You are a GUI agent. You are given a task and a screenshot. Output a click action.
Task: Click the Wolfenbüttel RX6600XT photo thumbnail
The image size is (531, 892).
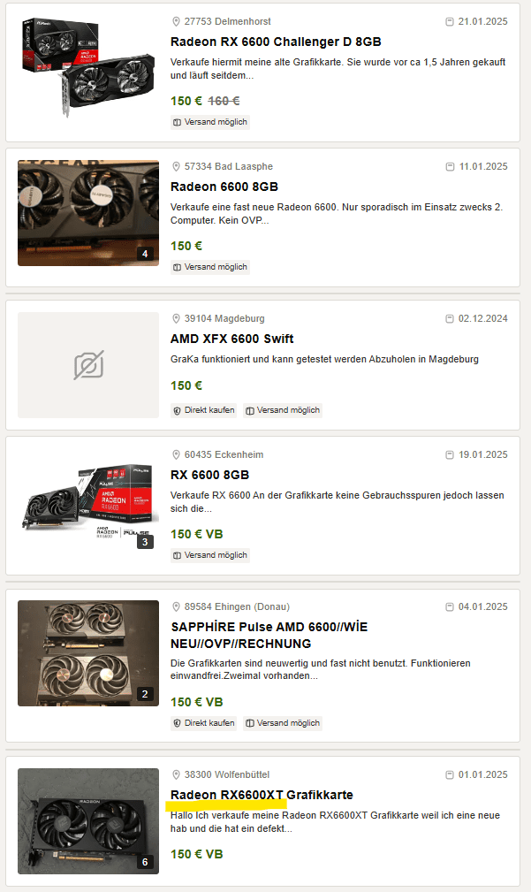[x=88, y=820]
